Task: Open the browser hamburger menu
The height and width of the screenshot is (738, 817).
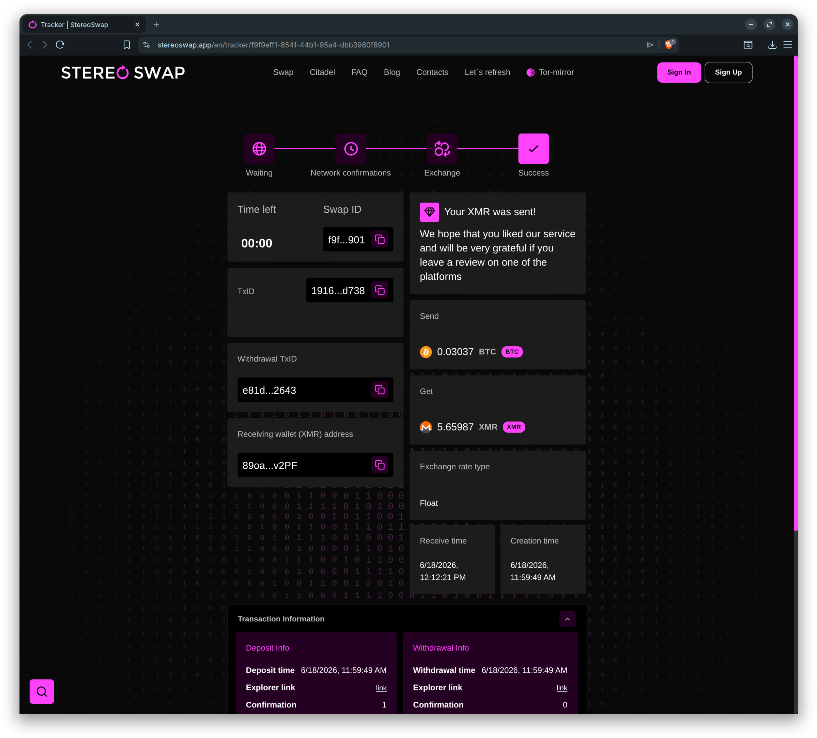Action: click(788, 45)
